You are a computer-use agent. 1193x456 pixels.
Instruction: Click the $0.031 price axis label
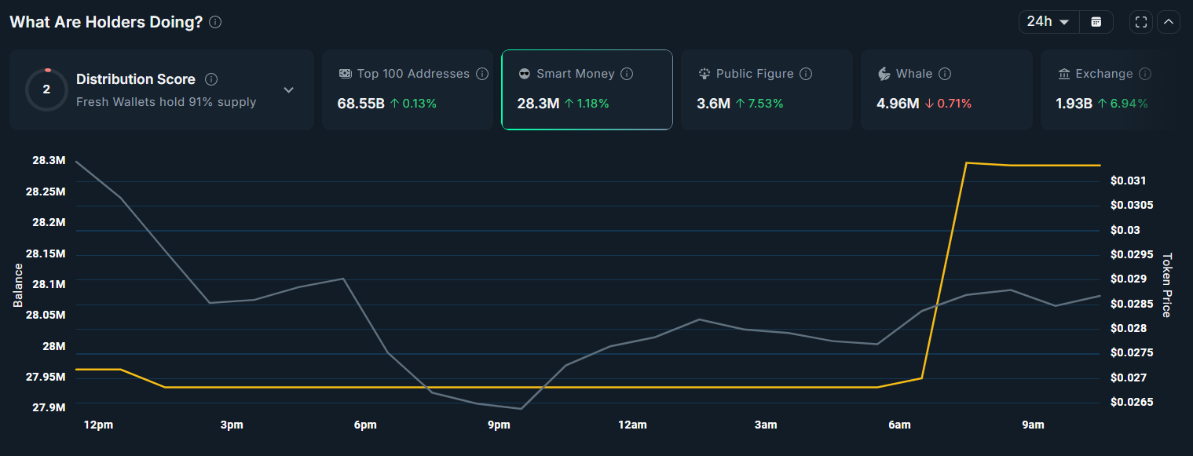[1128, 181]
